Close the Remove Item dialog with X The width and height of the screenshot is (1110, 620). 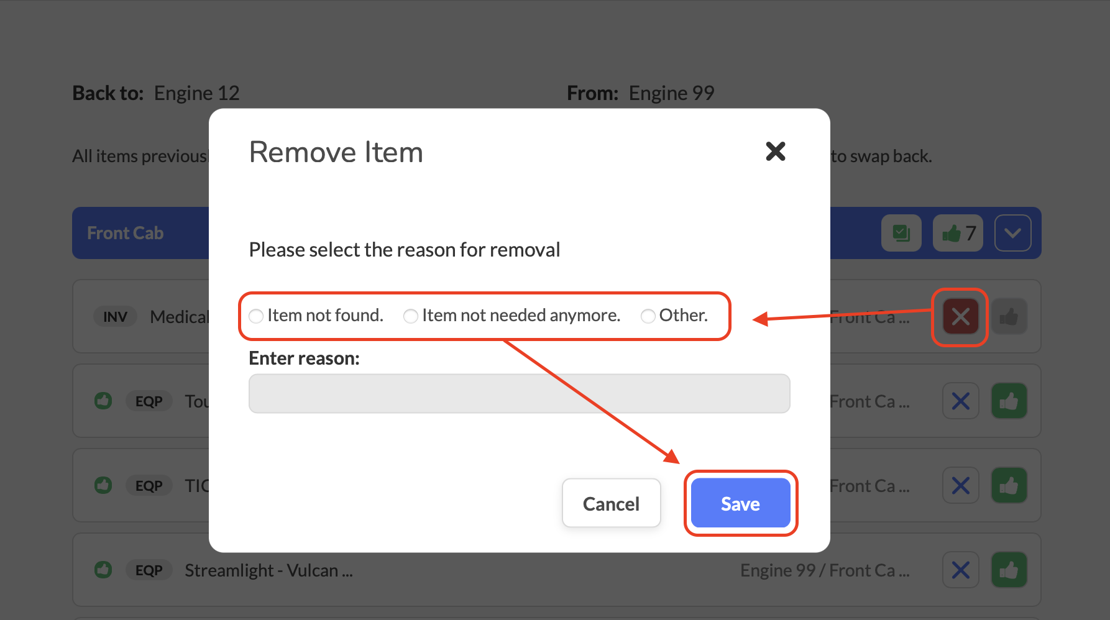[775, 151]
